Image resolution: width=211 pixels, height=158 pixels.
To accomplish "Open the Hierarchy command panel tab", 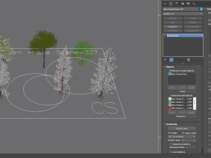I will pyautogui.click(x=177, y=4).
